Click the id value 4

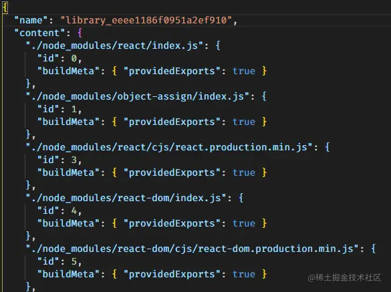pyautogui.click(x=74, y=210)
